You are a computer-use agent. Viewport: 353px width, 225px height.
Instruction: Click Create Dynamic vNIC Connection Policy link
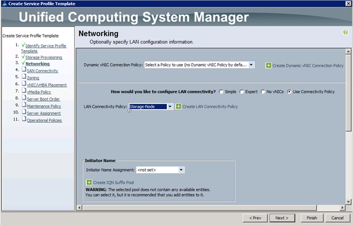coord(308,65)
